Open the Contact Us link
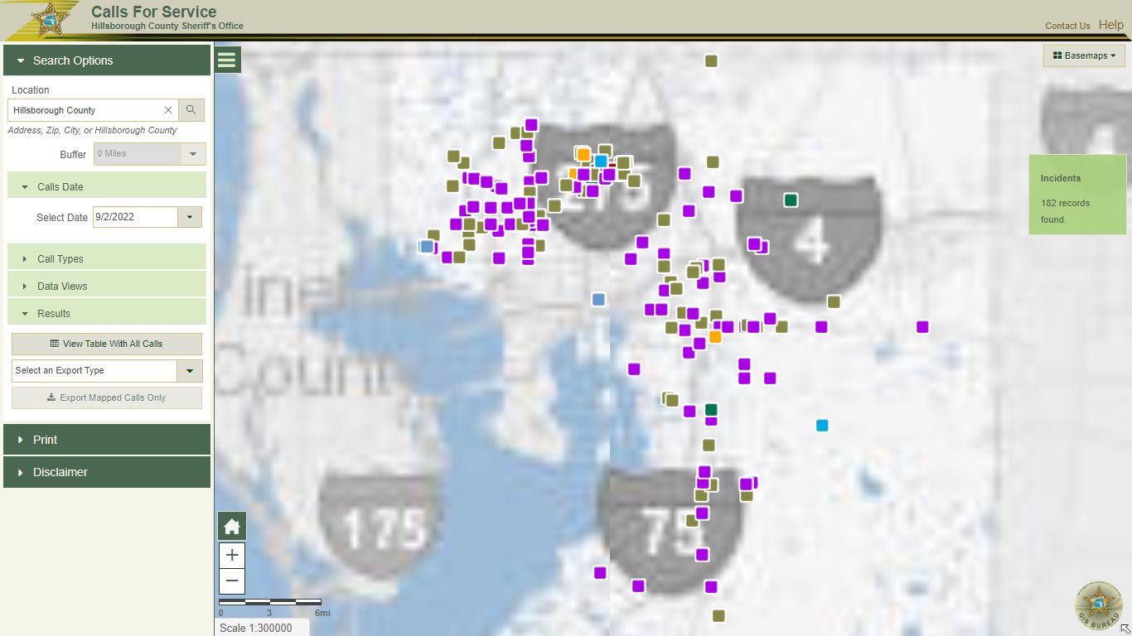1132x636 pixels. (x=1067, y=26)
